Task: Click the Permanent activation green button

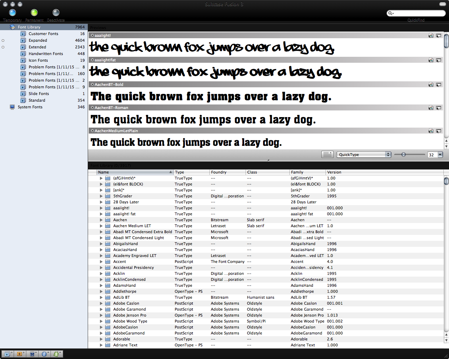Action: pos(34,13)
